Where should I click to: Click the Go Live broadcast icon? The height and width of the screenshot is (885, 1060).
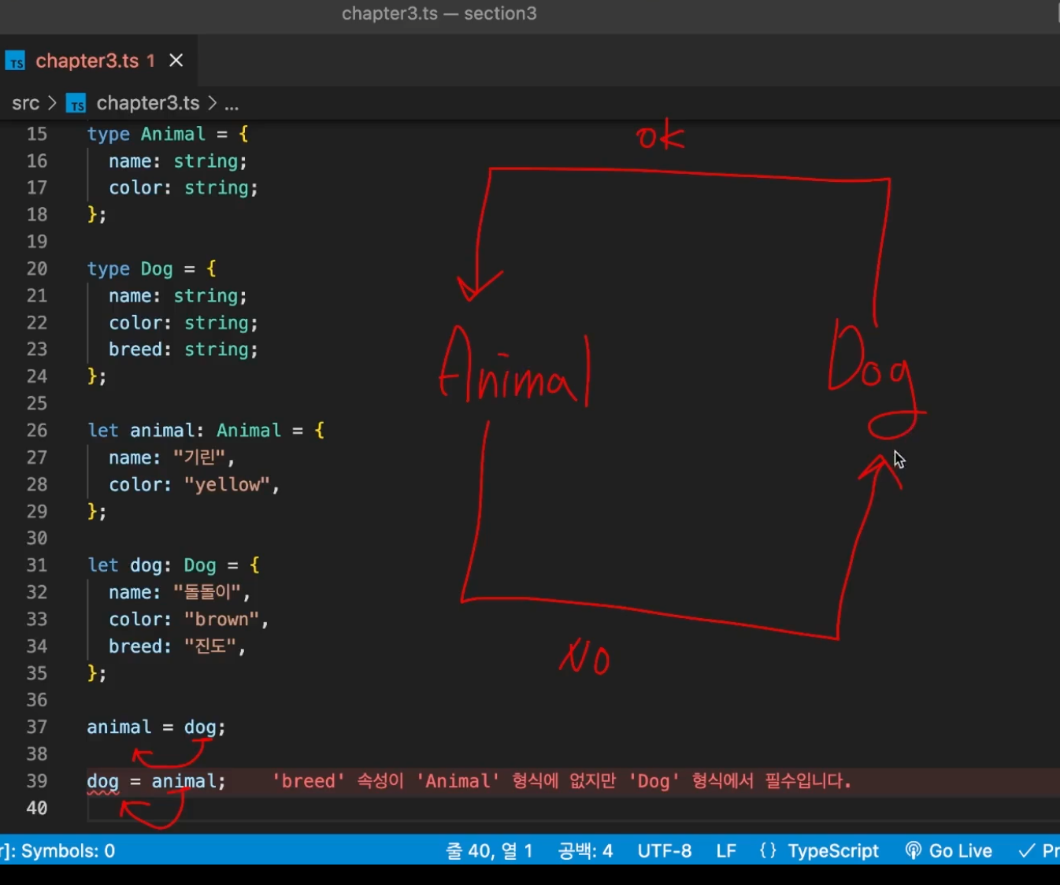pyautogui.click(x=914, y=851)
